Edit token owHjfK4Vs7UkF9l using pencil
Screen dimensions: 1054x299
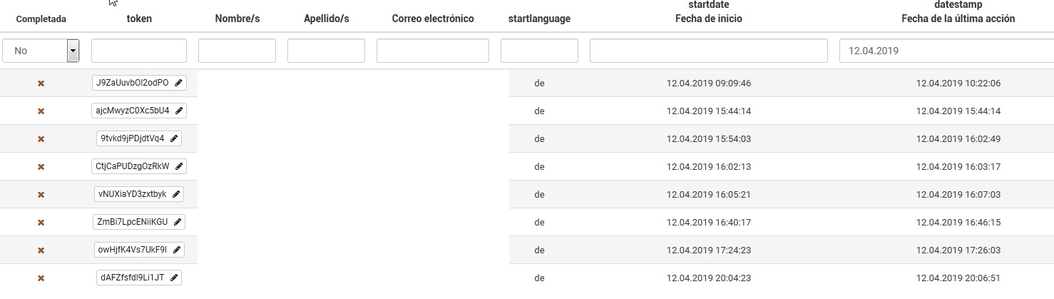[176, 250]
